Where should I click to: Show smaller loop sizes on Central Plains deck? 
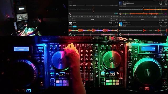tap(135, 17)
